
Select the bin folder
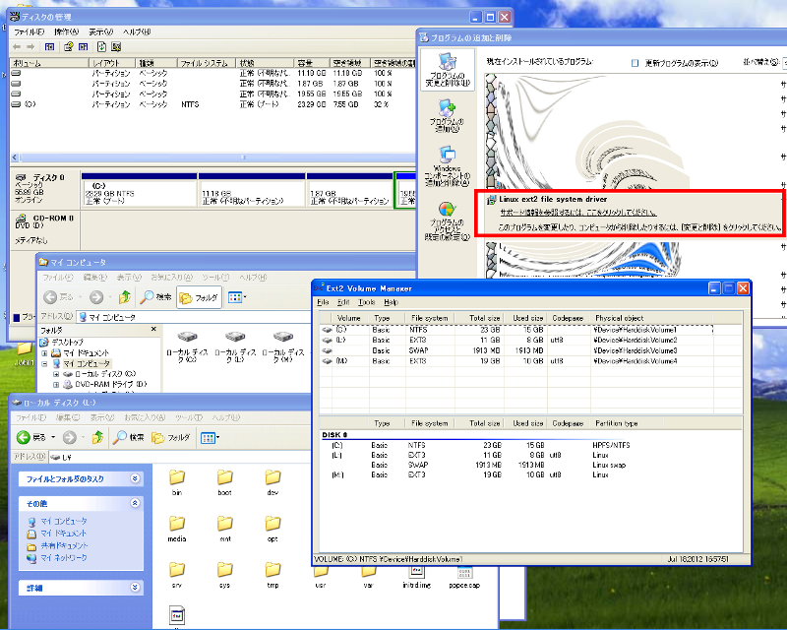(x=177, y=482)
